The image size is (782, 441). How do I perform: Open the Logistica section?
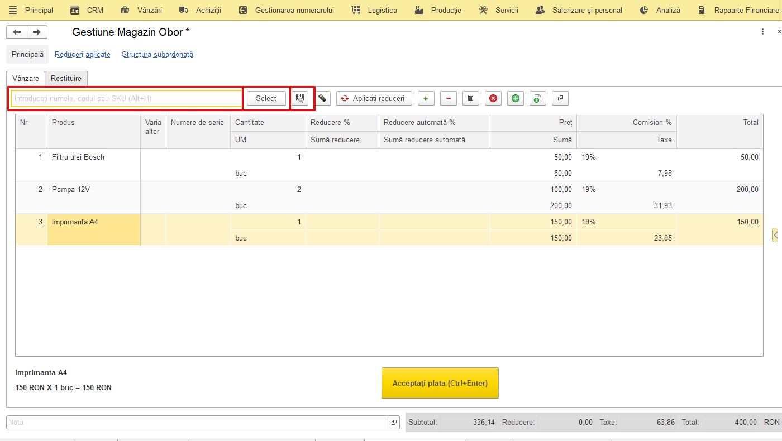374,10
